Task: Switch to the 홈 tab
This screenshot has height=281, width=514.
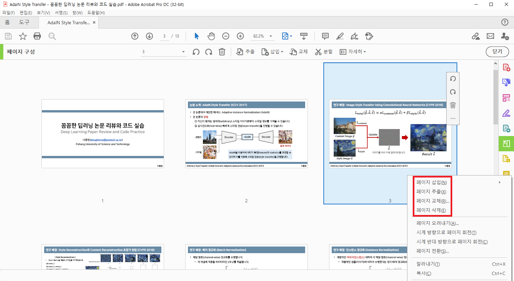Action: point(7,22)
